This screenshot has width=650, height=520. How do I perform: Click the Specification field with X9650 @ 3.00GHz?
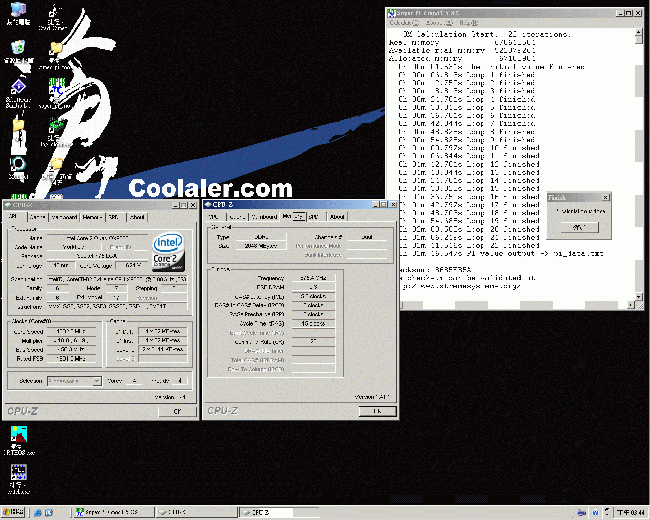point(117,279)
